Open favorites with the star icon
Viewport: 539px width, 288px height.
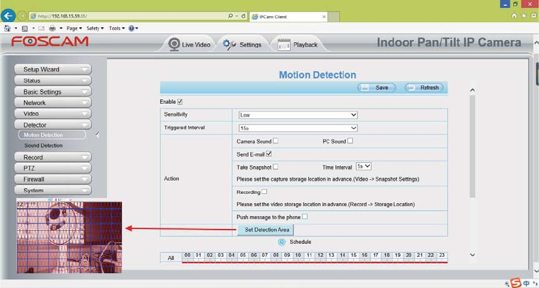(523, 16)
